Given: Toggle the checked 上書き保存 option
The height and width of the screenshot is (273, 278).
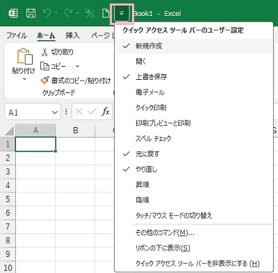Looking at the screenshot, I should (194, 77).
